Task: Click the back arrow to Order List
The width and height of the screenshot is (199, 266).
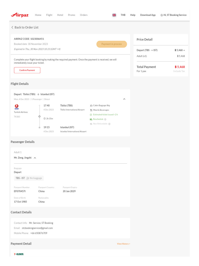Action: (12, 27)
